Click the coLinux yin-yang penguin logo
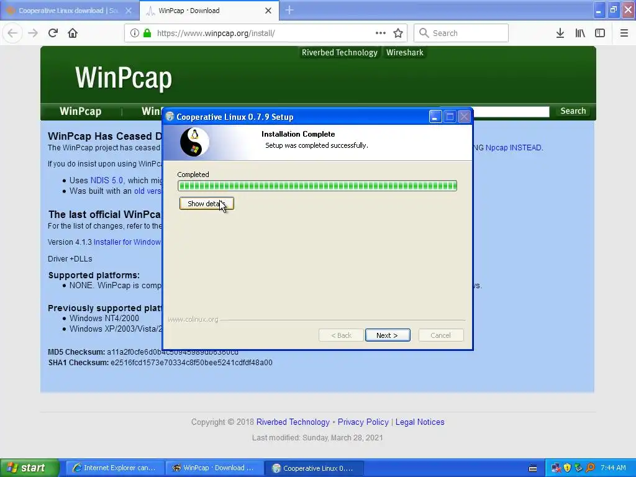This screenshot has height=477, width=636. pos(194,142)
